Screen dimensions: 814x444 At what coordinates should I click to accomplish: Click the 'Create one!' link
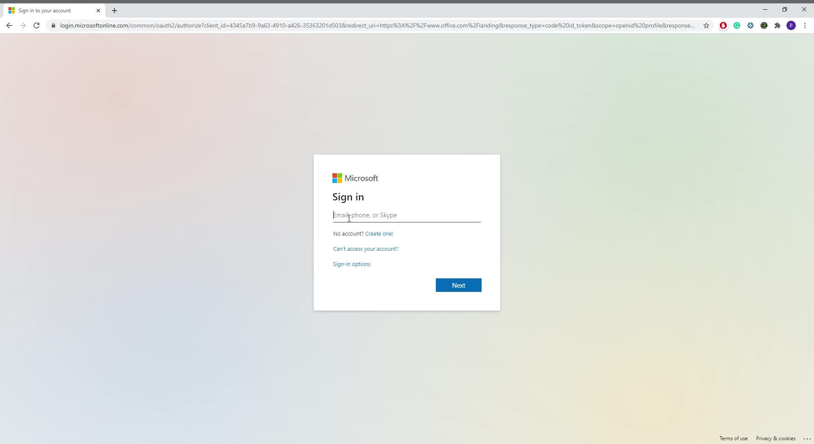(379, 234)
